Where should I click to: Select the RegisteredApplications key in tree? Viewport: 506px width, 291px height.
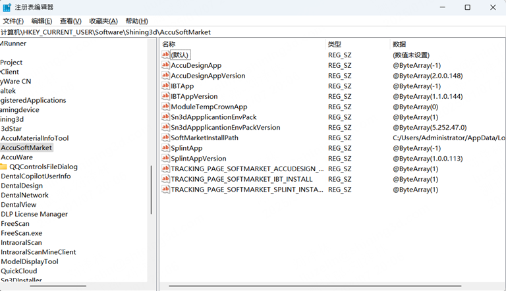33,100
